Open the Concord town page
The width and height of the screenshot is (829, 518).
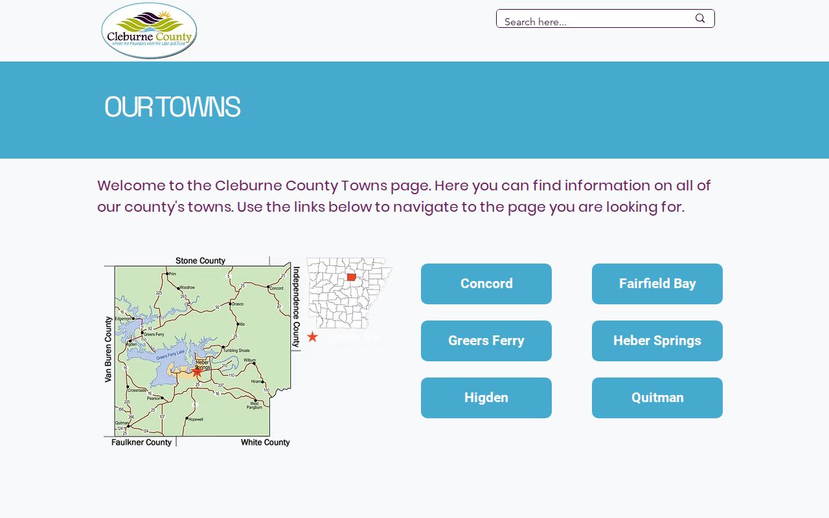(x=486, y=284)
